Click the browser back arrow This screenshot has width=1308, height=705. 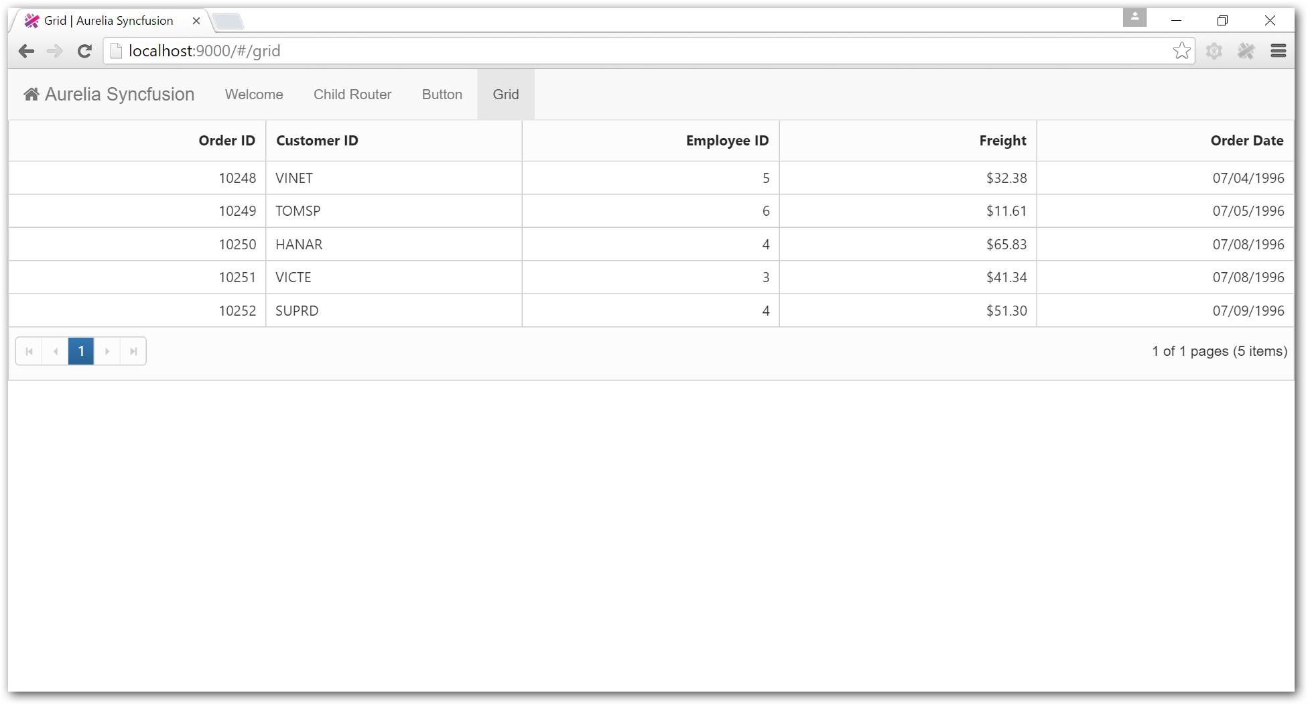click(26, 51)
